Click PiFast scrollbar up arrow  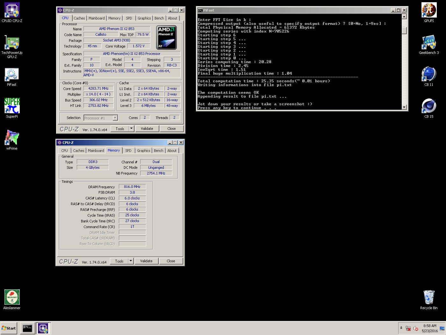[x=404, y=17]
